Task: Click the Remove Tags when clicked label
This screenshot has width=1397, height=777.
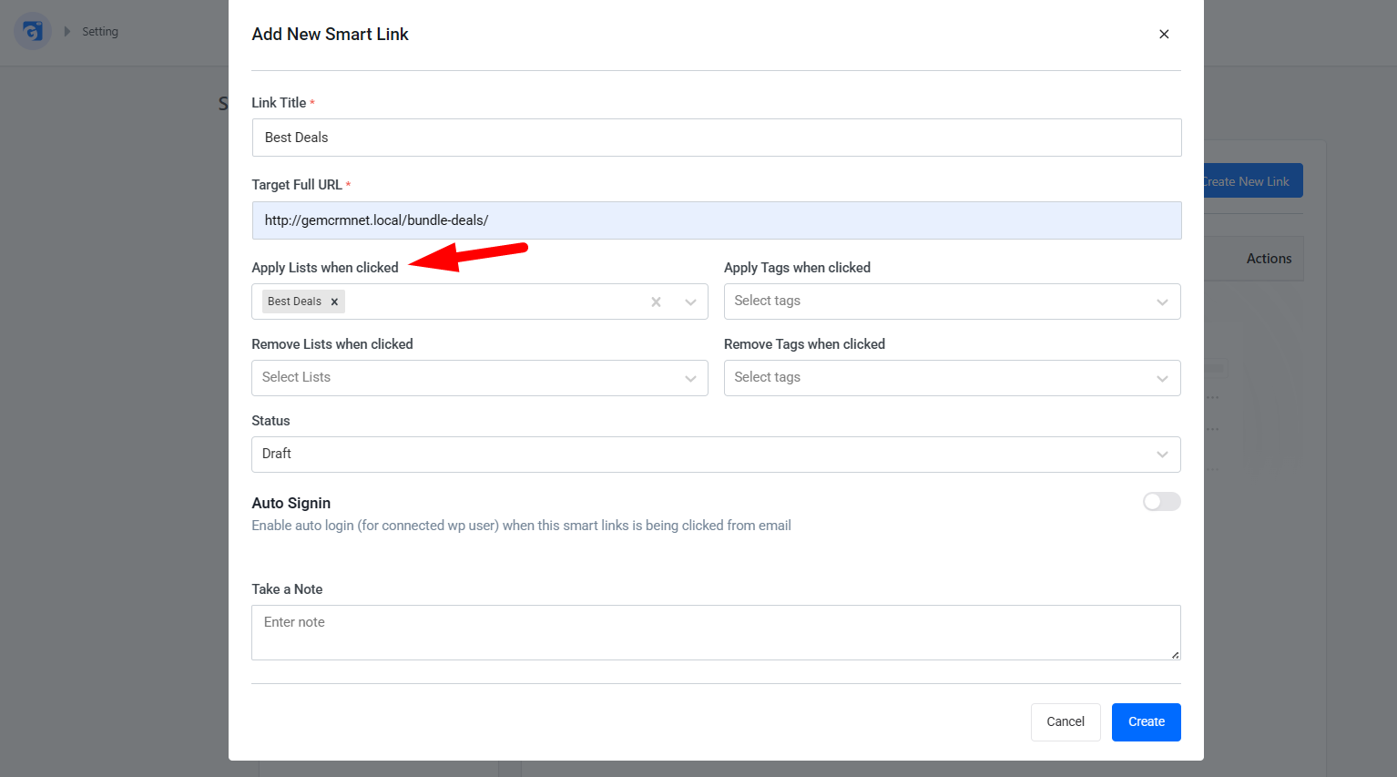Action: (804, 344)
